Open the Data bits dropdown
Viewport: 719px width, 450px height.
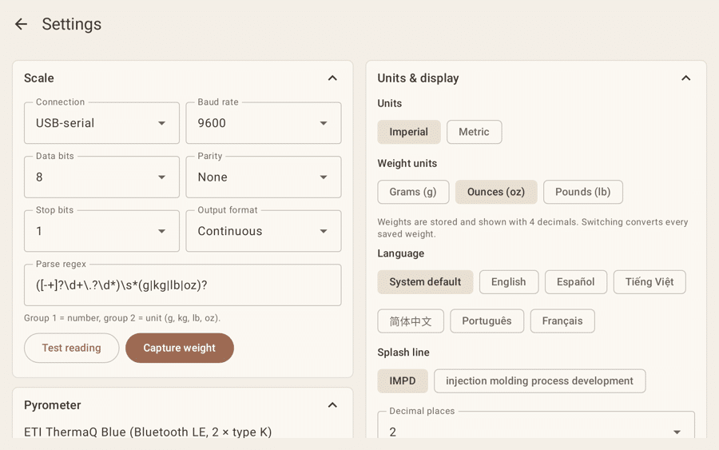point(101,177)
